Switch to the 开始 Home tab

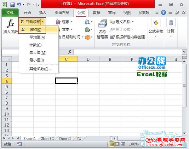coord(27,13)
